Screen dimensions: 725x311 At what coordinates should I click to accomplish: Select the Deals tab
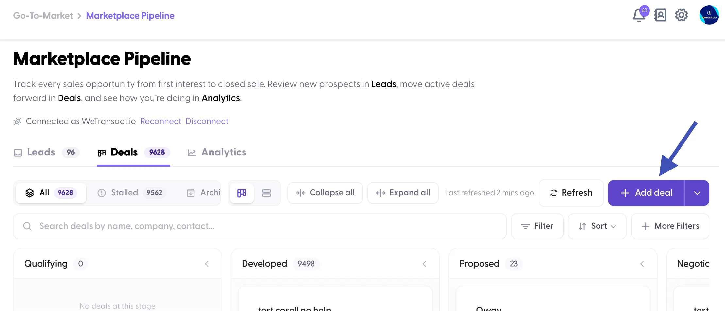coord(133,152)
